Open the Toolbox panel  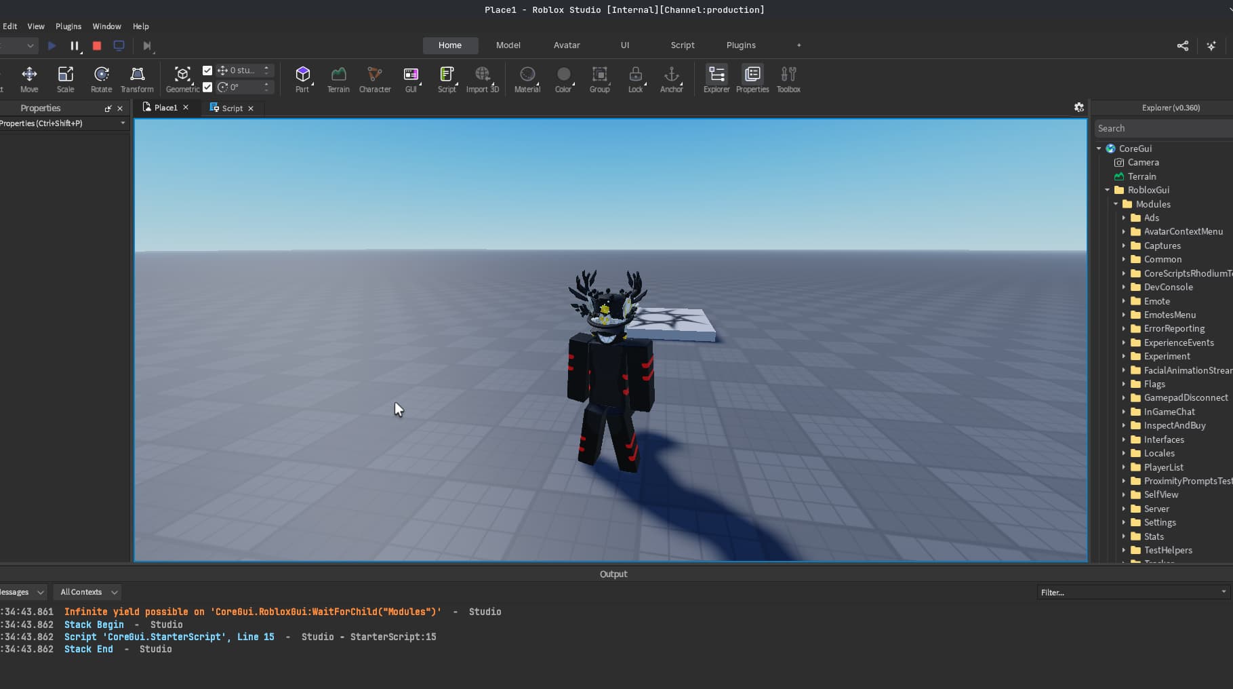(x=788, y=79)
